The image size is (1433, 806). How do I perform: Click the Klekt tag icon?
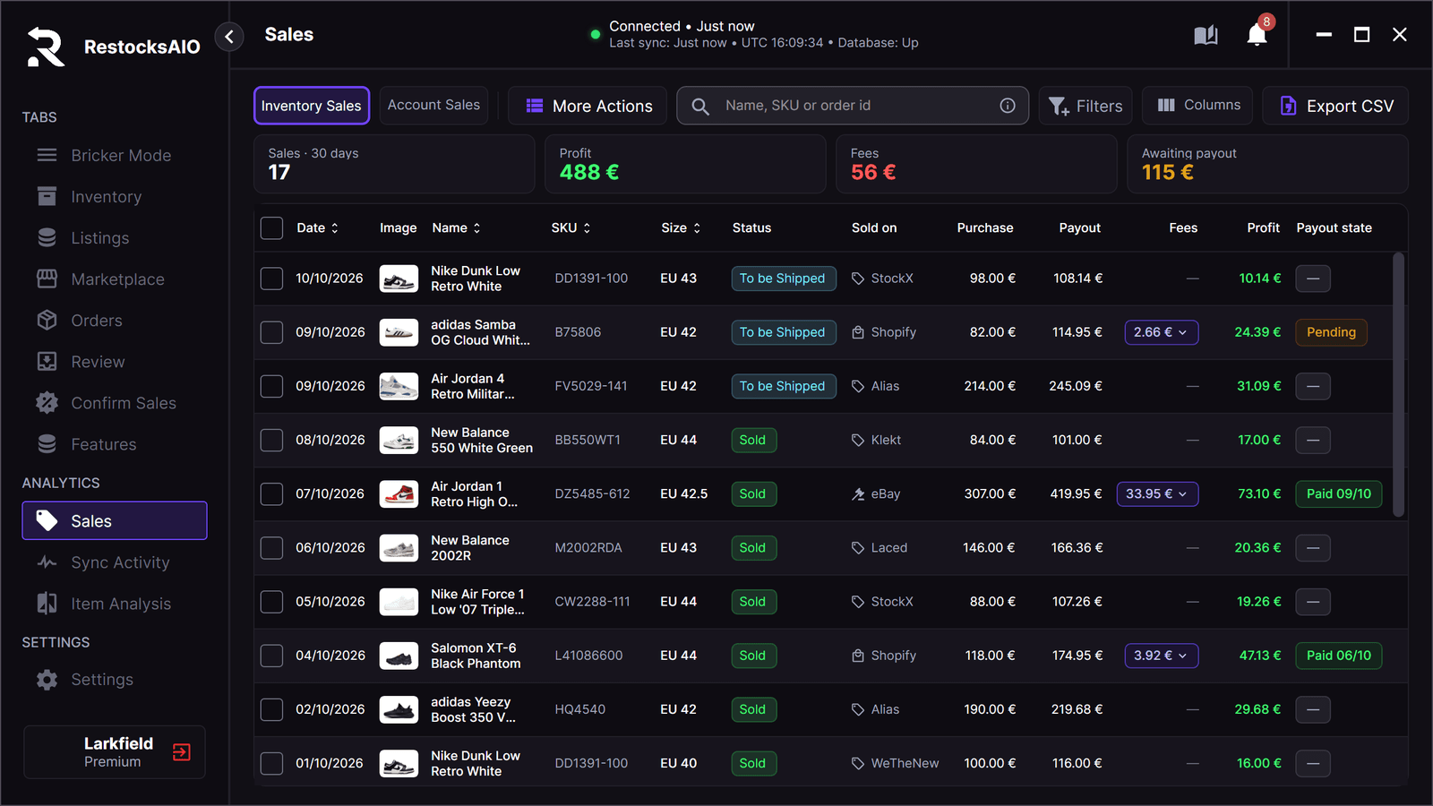[x=858, y=440]
